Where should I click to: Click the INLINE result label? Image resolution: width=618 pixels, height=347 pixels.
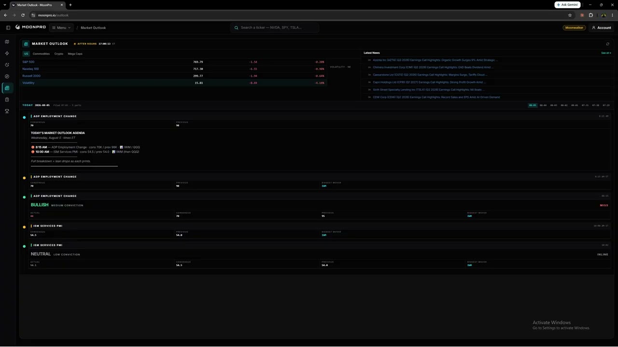click(x=603, y=254)
